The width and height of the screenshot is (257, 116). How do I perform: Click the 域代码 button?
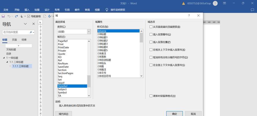(63, 114)
